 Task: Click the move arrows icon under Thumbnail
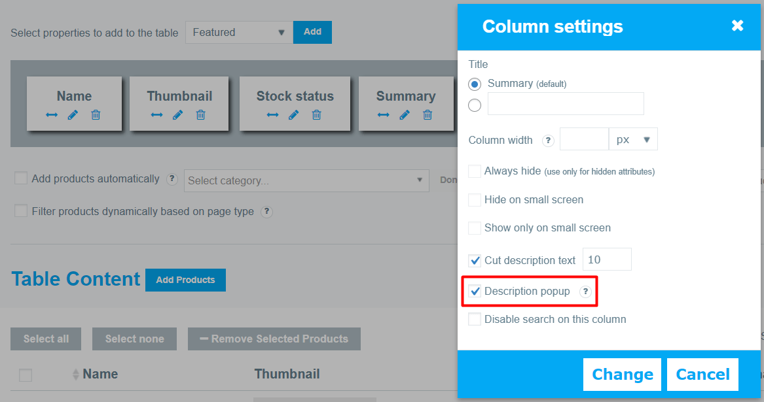point(156,115)
